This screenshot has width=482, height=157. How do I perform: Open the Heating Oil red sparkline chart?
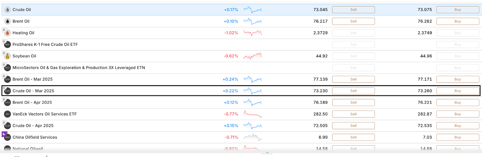252,33
